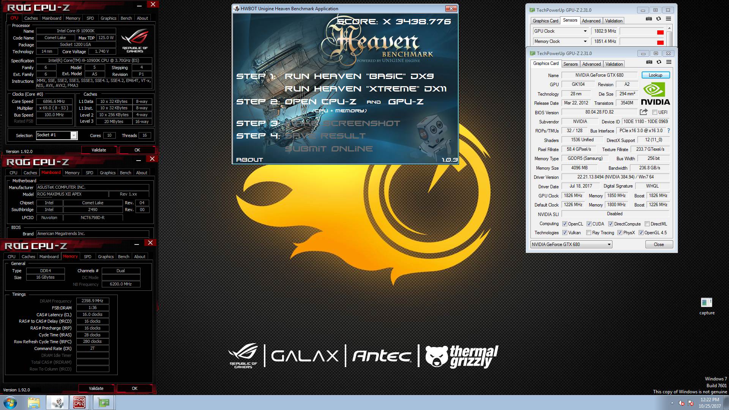This screenshot has width=729, height=410.
Task: Click refresh icon in Graphics Card GPU-Z window
Action: tap(659, 62)
